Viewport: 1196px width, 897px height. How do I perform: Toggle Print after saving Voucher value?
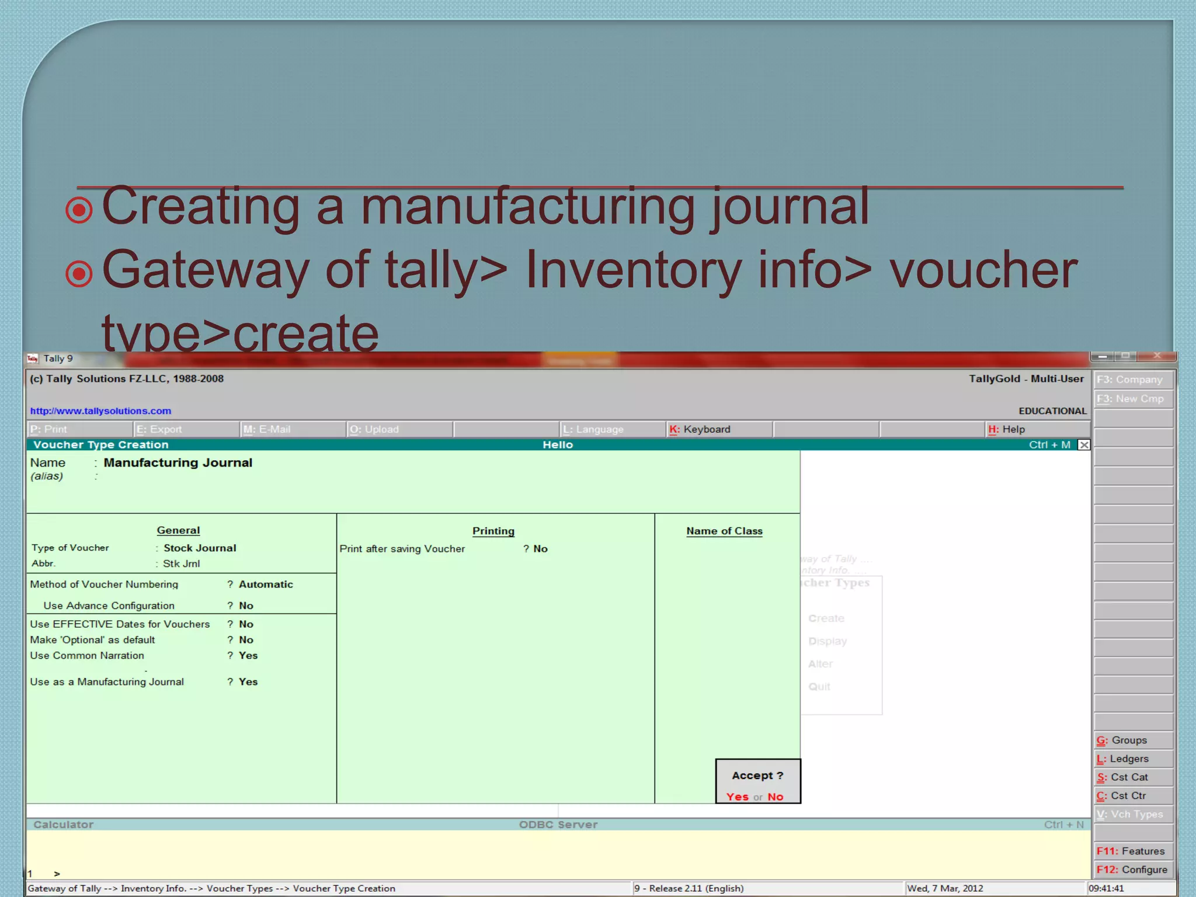pyautogui.click(x=540, y=549)
